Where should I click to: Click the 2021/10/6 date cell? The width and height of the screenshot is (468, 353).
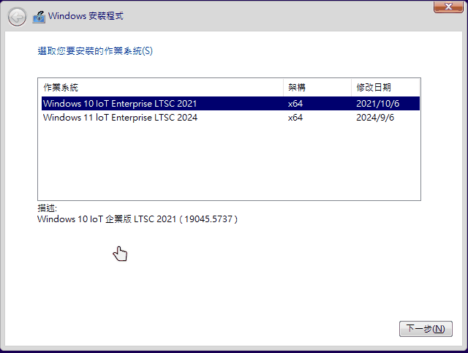[377, 104]
